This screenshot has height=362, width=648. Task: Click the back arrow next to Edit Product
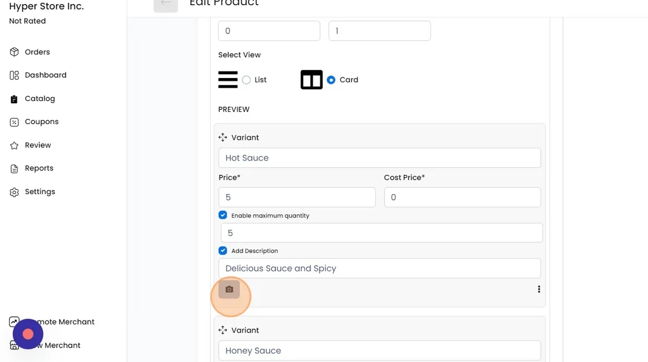[x=165, y=3]
